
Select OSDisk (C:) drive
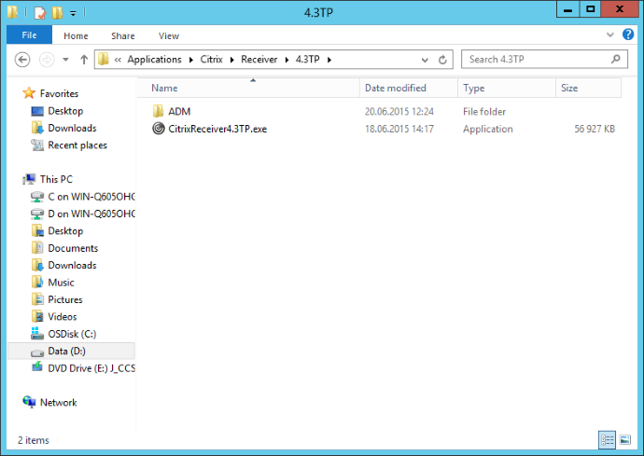coord(72,334)
